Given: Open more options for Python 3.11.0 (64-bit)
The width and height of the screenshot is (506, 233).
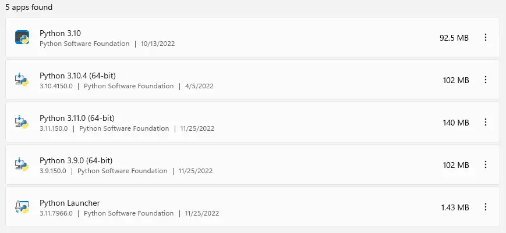Looking at the screenshot, I should point(486,122).
